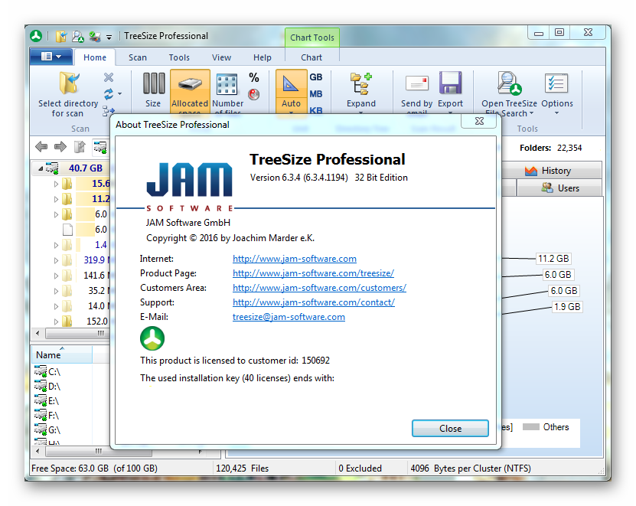Switch to the Scan ribbon tab

138,57
